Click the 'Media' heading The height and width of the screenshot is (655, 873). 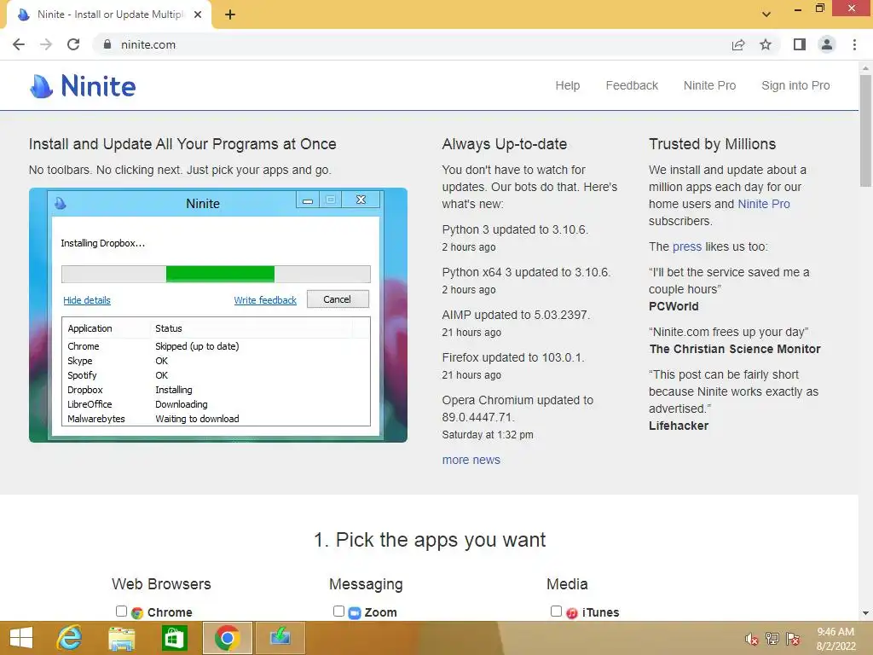point(567,583)
